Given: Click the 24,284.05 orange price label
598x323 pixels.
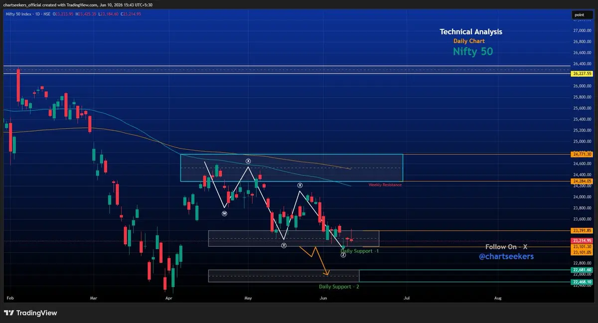Looking at the screenshot, I should tap(582, 181).
